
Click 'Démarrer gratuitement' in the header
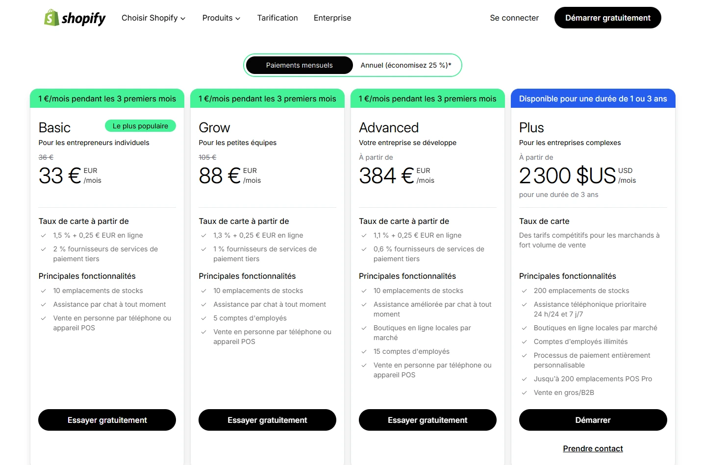(607, 17)
